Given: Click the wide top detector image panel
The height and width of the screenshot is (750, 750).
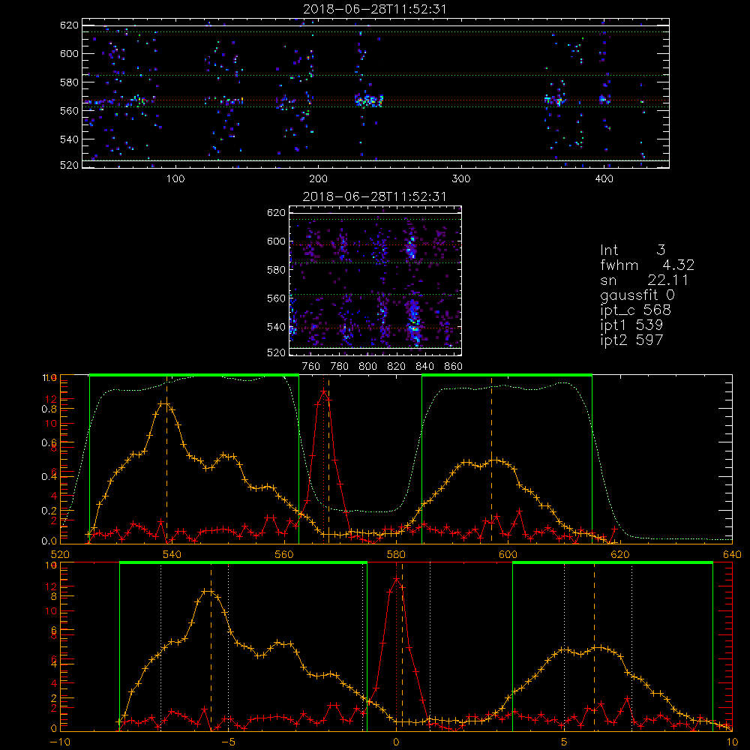Looking at the screenshot, I should click(376, 93).
